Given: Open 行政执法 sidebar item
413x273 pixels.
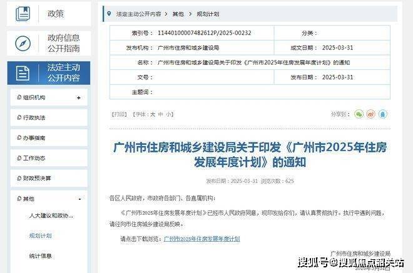Looking at the screenshot, I should (49, 117).
